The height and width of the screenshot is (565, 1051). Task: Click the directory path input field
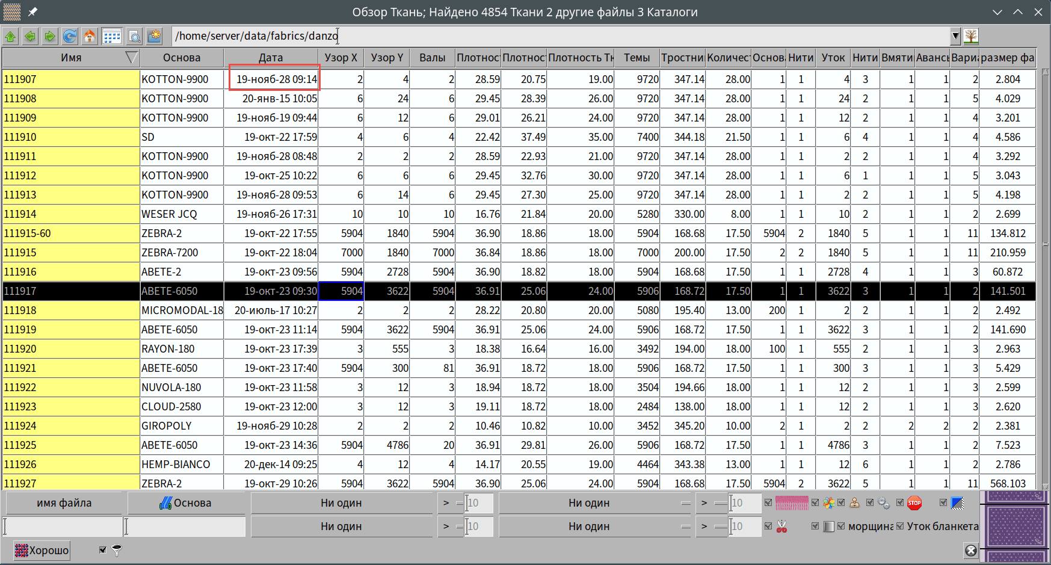[561, 36]
